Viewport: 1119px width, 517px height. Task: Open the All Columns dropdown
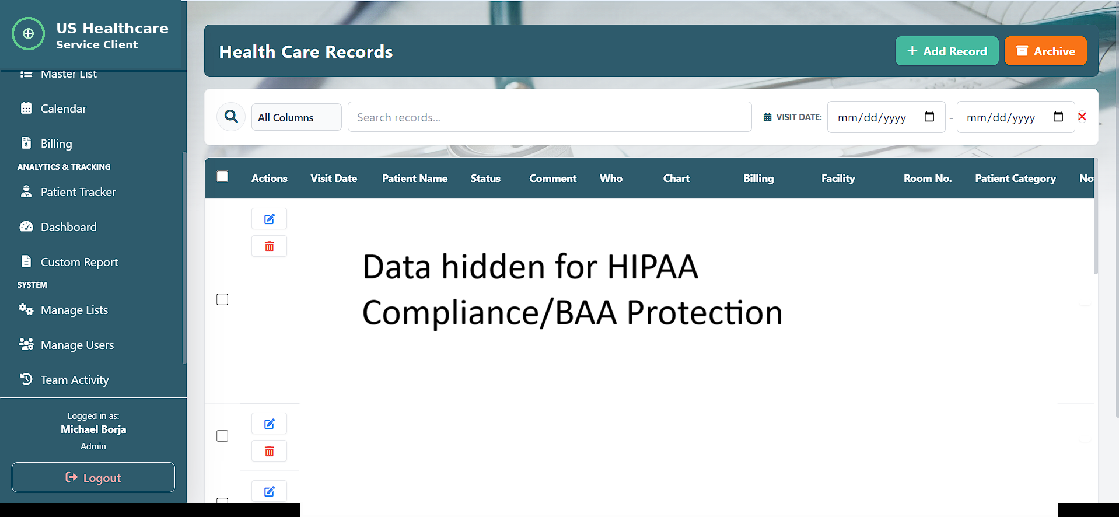tap(296, 117)
